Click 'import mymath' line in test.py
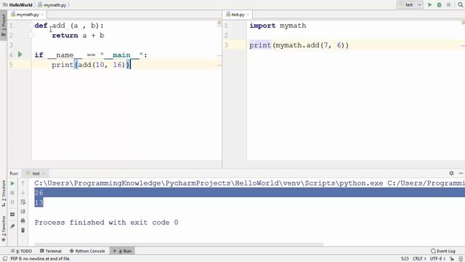 (278, 25)
